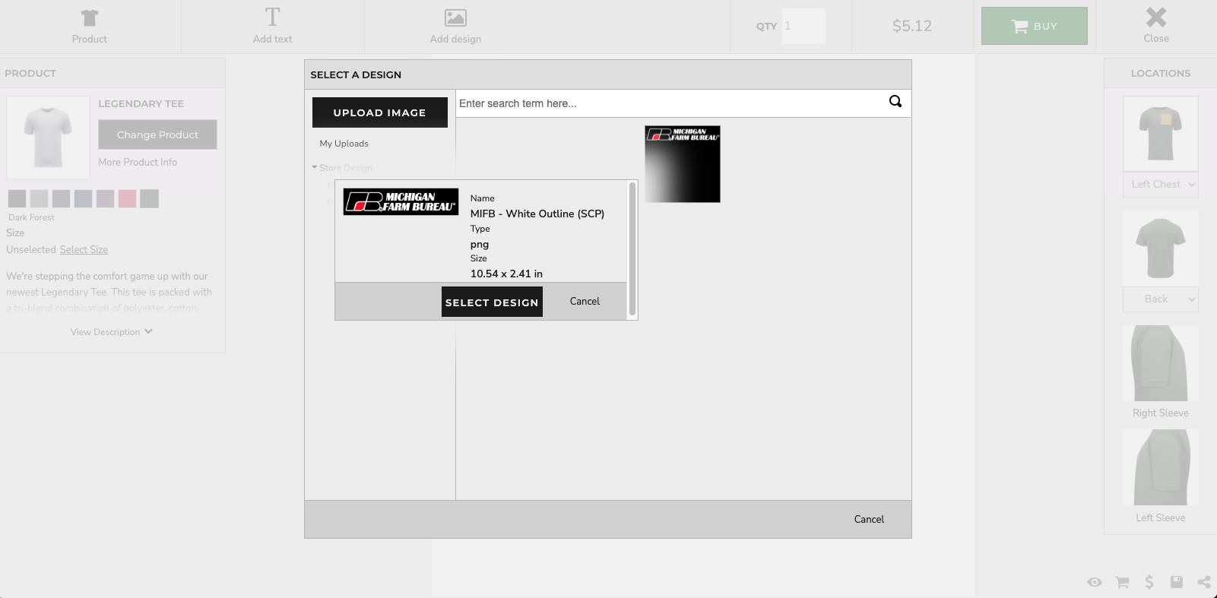1217x598 pixels.
Task: Click the design search input field
Action: click(669, 103)
